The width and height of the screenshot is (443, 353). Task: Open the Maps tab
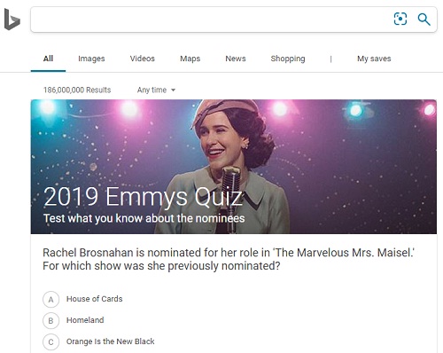190,59
